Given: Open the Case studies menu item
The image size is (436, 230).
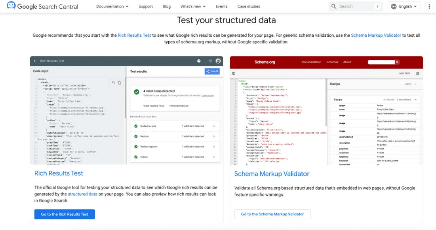Looking at the screenshot, I should tap(249, 6).
